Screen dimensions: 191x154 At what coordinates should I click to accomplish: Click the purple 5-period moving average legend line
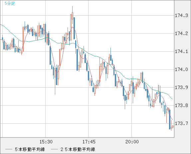click(9, 149)
